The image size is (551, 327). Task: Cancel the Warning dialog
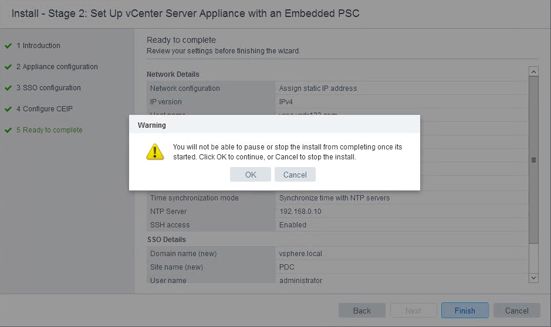tap(295, 175)
